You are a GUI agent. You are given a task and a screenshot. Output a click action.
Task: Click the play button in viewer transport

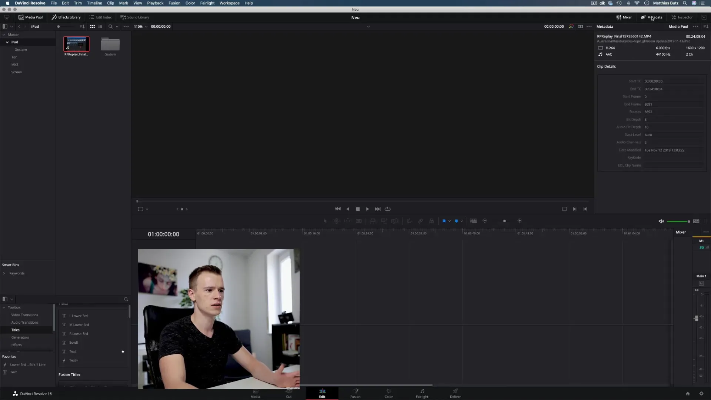pos(367,209)
